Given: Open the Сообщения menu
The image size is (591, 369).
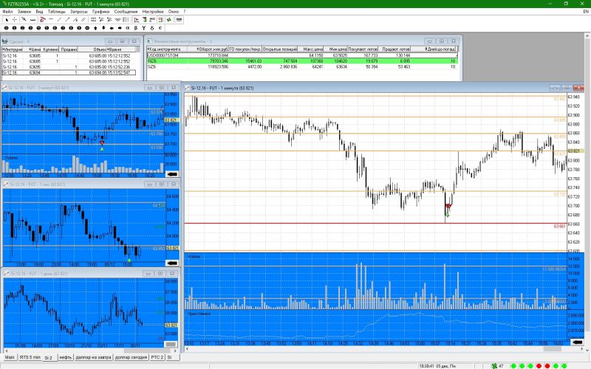Looking at the screenshot, I should (126, 11).
